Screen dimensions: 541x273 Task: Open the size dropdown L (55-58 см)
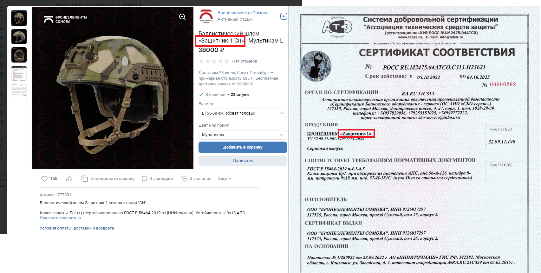pos(243,113)
